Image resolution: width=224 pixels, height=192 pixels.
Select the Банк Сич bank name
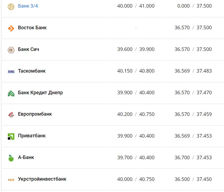tap(28, 49)
